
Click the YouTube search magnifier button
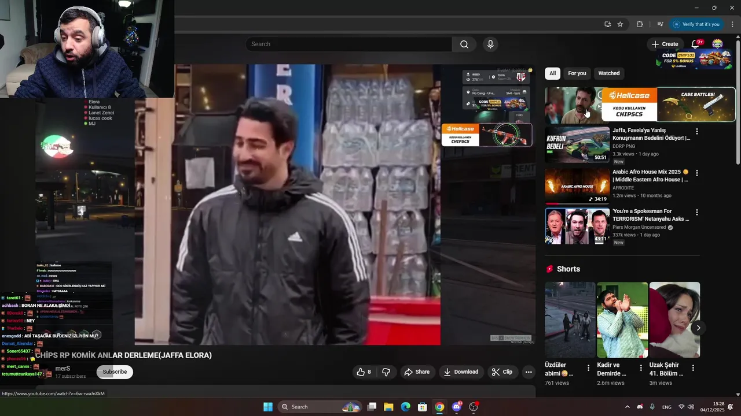tap(464, 44)
